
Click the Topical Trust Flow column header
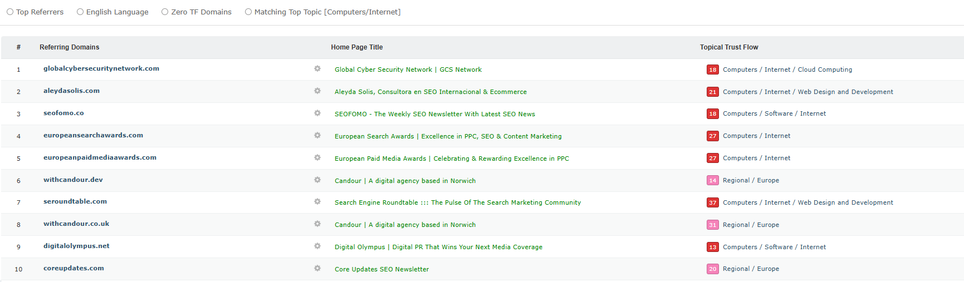[x=728, y=47]
